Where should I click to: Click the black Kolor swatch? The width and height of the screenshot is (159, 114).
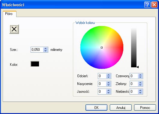(x=35, y=64)
